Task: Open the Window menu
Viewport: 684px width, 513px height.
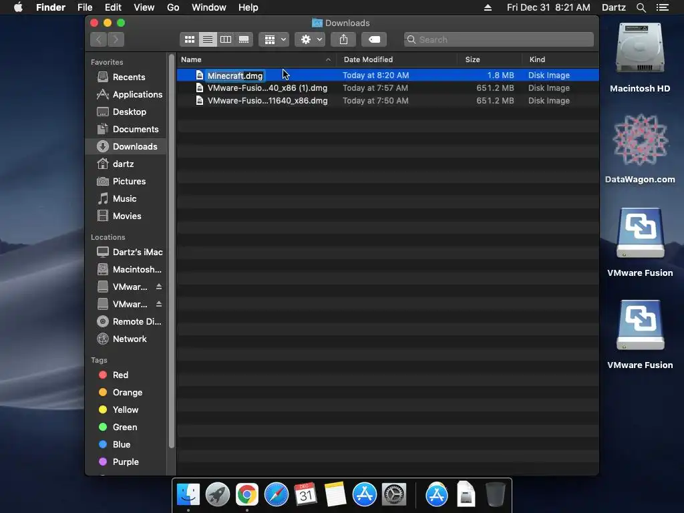Action: point(209,7)
